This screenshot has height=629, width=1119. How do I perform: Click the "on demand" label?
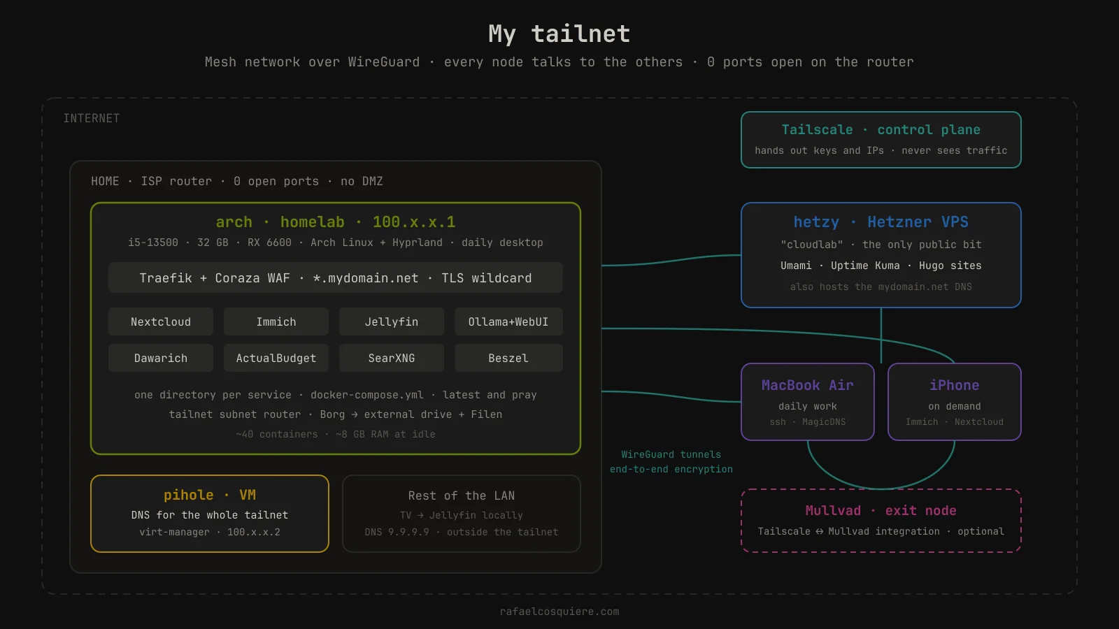coord(955,406)
